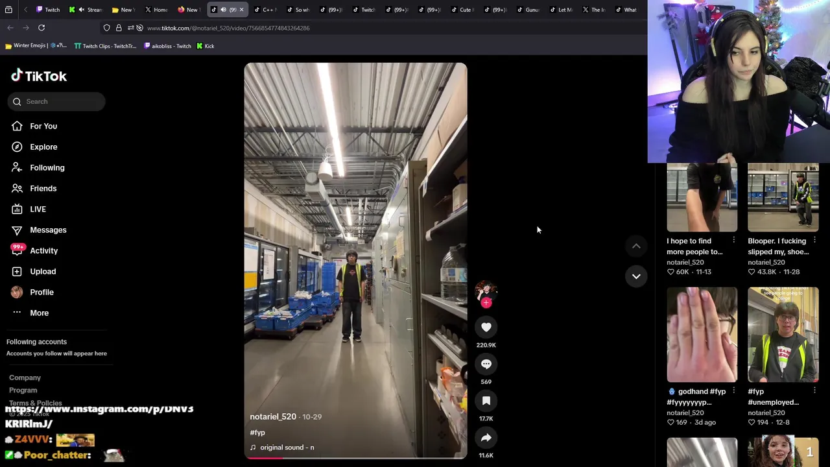
Task: Open options for '#fyp #unemployed' video
Action: point(814,391)
